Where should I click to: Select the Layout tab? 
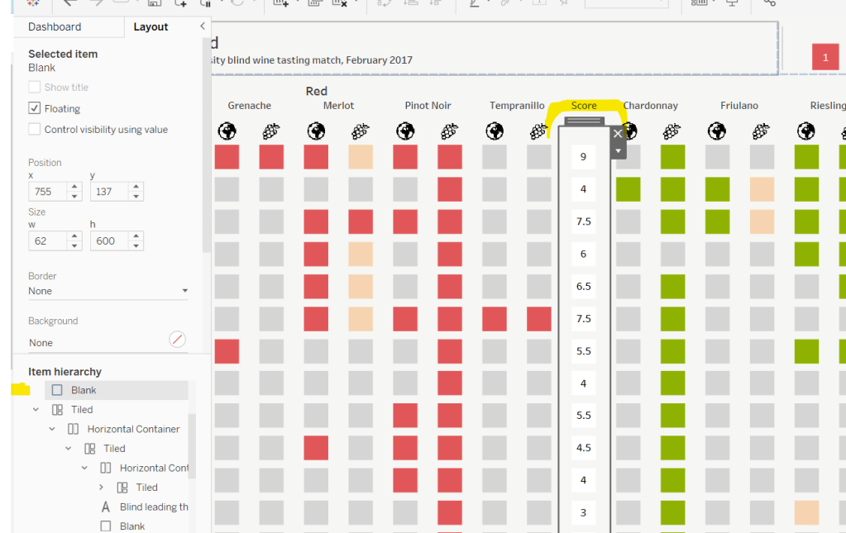click(151, 26)
